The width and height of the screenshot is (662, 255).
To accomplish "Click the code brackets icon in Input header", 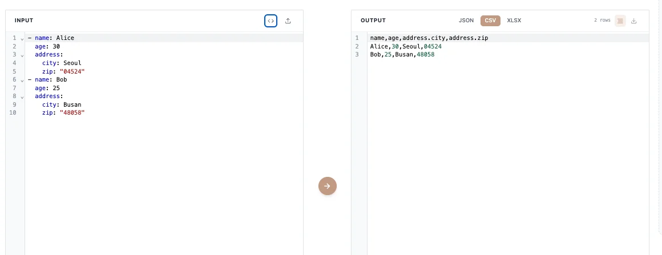I will click(271, 21).
